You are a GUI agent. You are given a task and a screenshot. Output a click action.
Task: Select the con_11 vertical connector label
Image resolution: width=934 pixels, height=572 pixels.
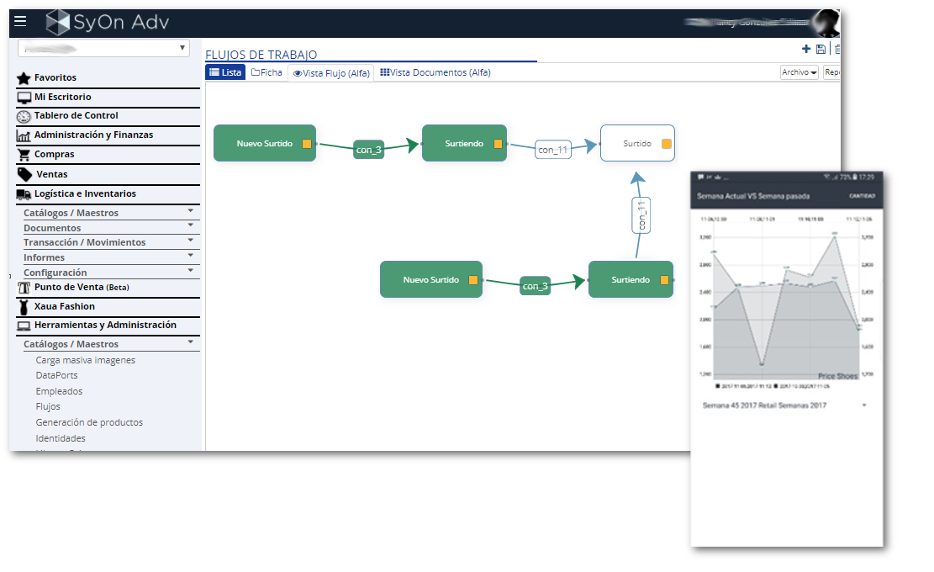point(641,215)
